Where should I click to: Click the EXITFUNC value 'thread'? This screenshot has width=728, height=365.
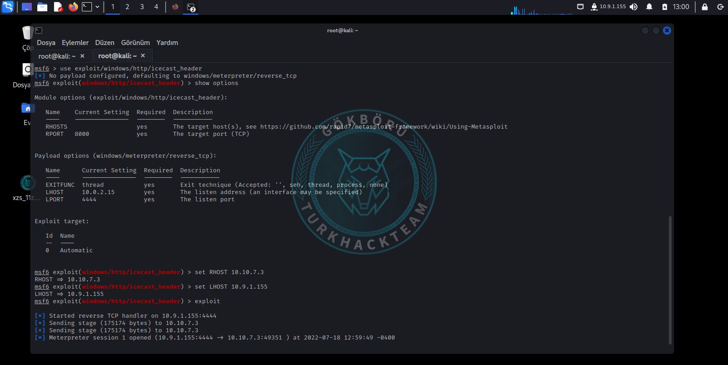[x=93, y=185]
